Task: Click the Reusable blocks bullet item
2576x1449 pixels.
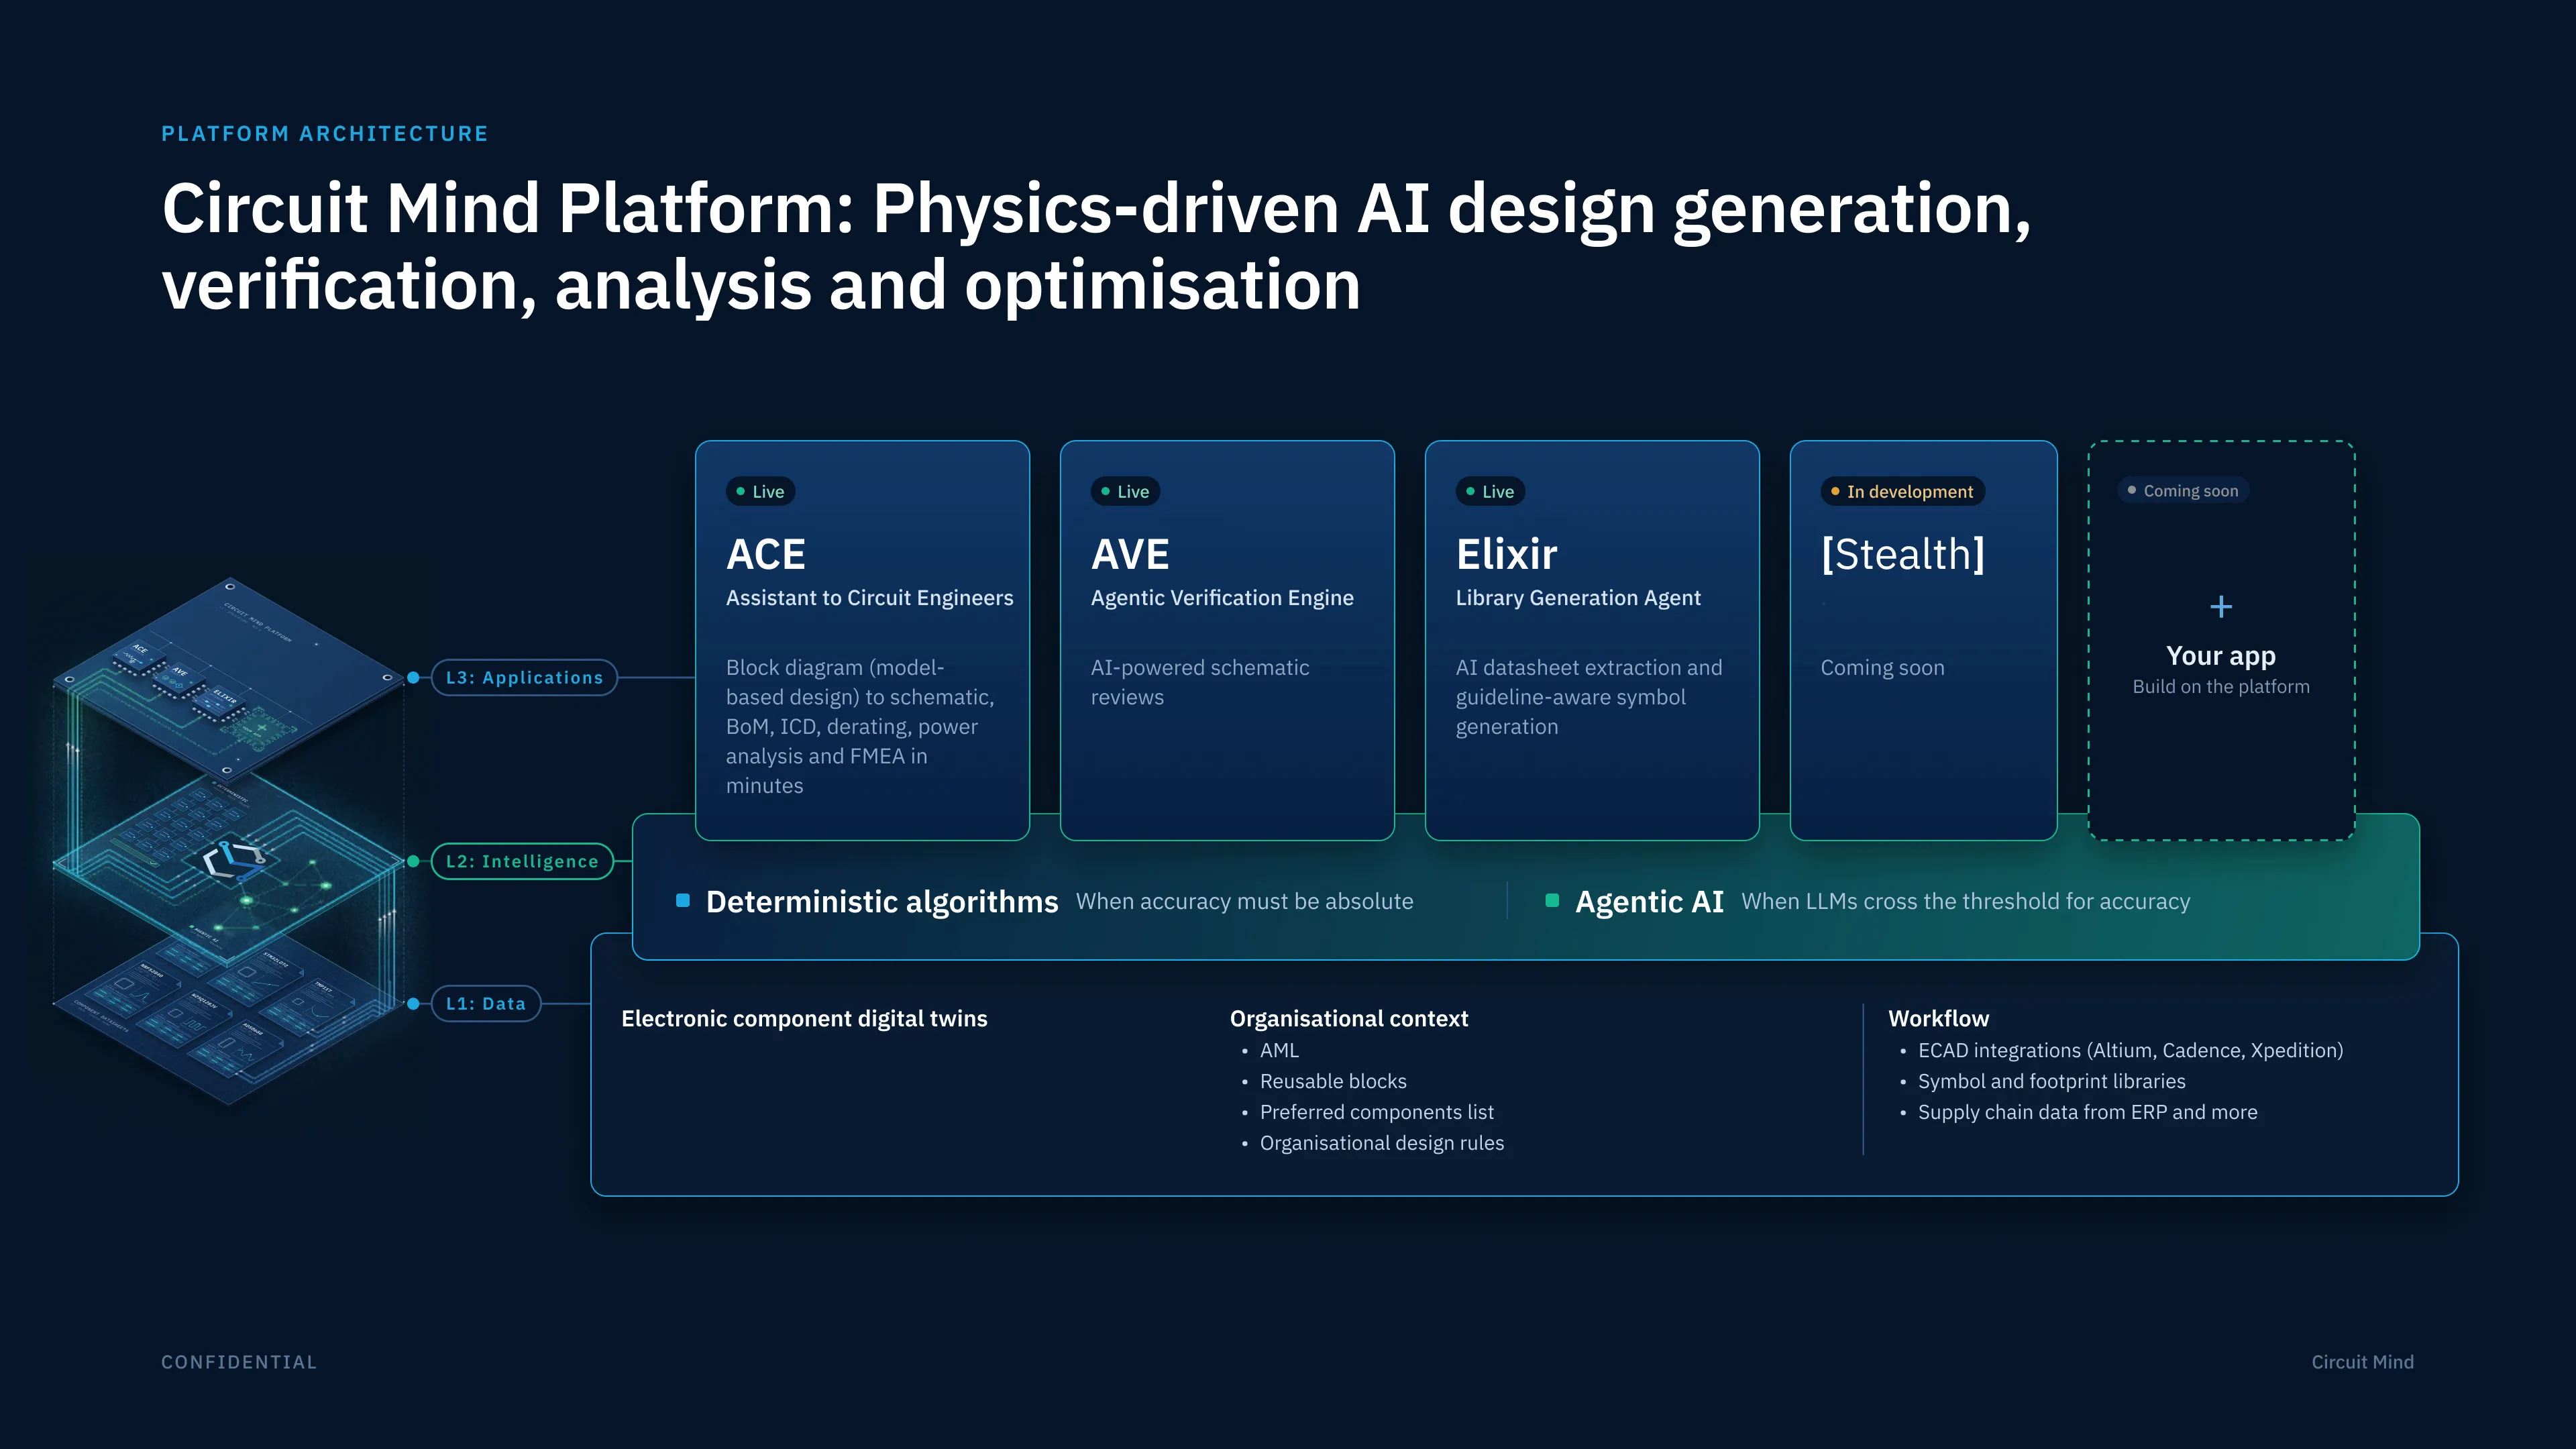Action: pyautogui.click(x=1333, y=1081)
